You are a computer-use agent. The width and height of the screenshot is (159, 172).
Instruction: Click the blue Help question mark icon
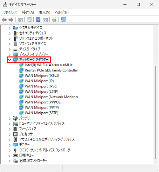(38, 20)
